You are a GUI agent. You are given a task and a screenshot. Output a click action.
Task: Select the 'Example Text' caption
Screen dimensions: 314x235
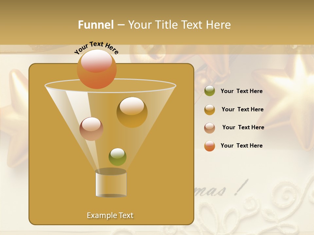pyautogui.click(x=110, y=215)
